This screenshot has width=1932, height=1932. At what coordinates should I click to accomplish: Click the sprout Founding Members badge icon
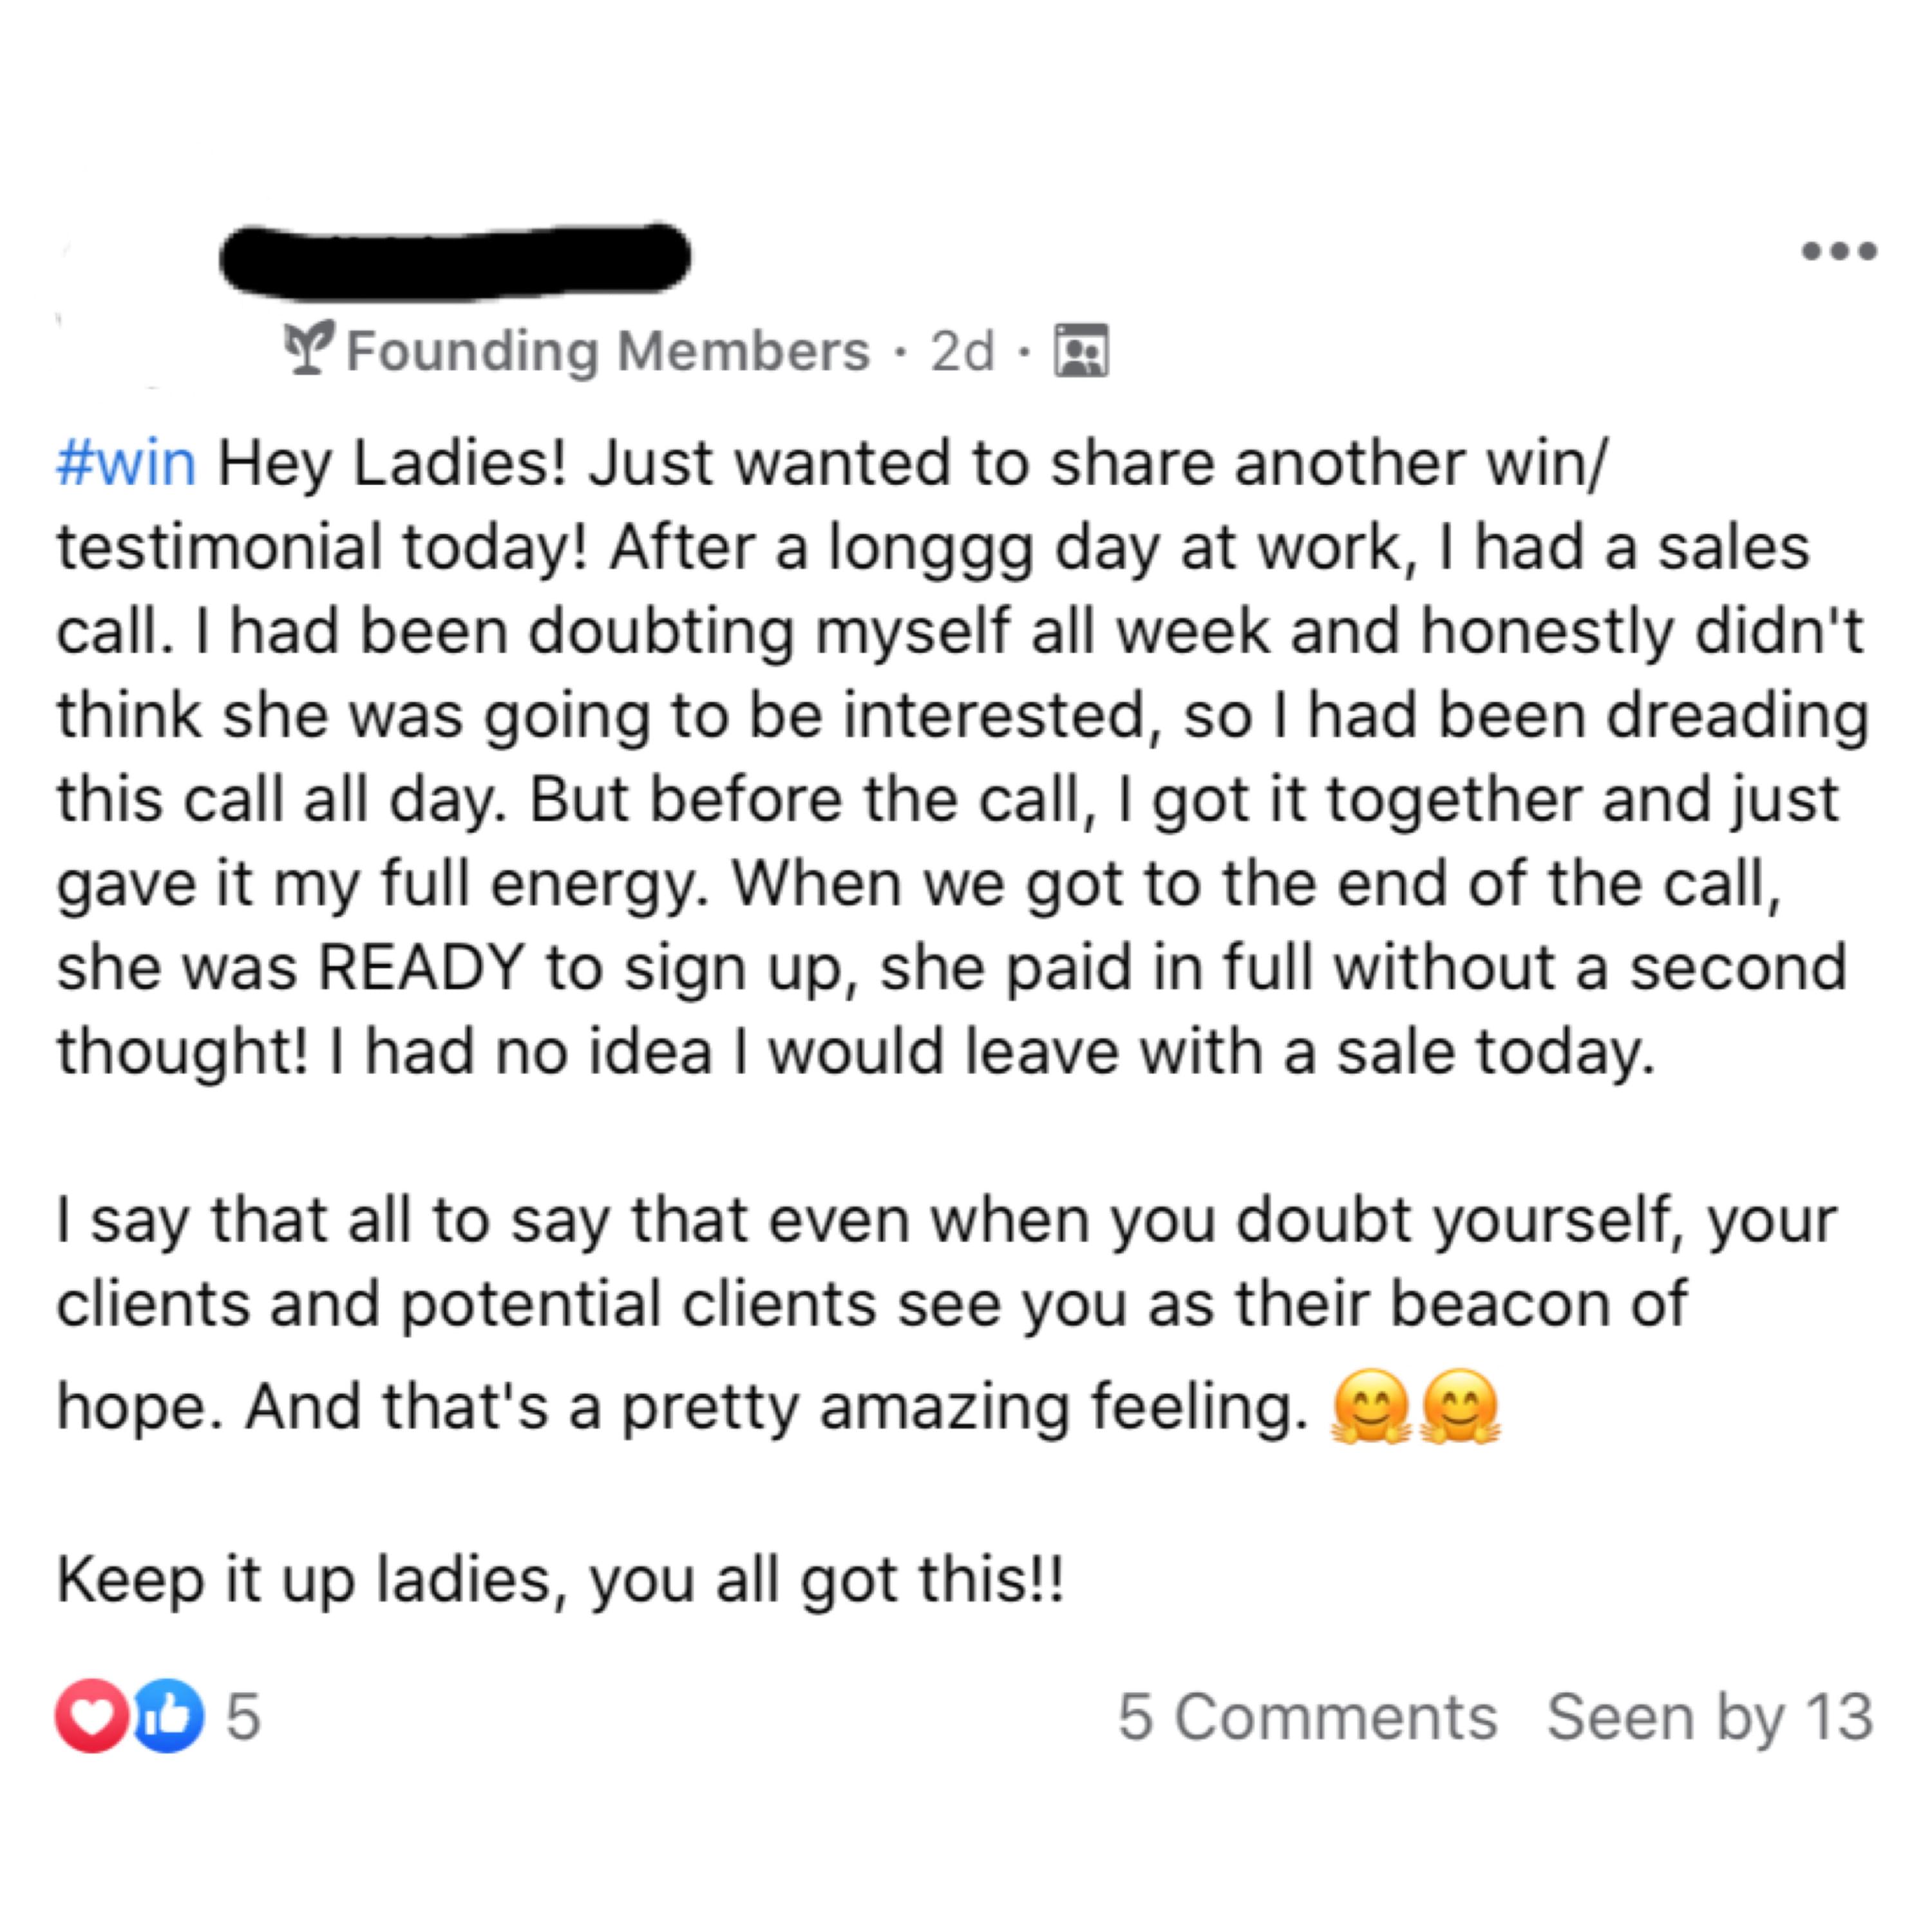point(308,349)
